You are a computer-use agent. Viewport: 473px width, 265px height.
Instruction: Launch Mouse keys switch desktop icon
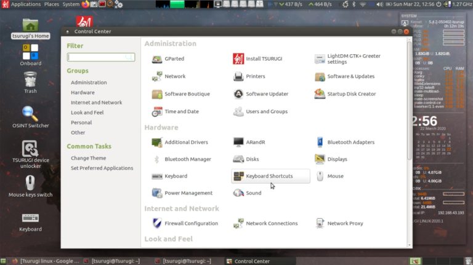(x=30, y=186)
